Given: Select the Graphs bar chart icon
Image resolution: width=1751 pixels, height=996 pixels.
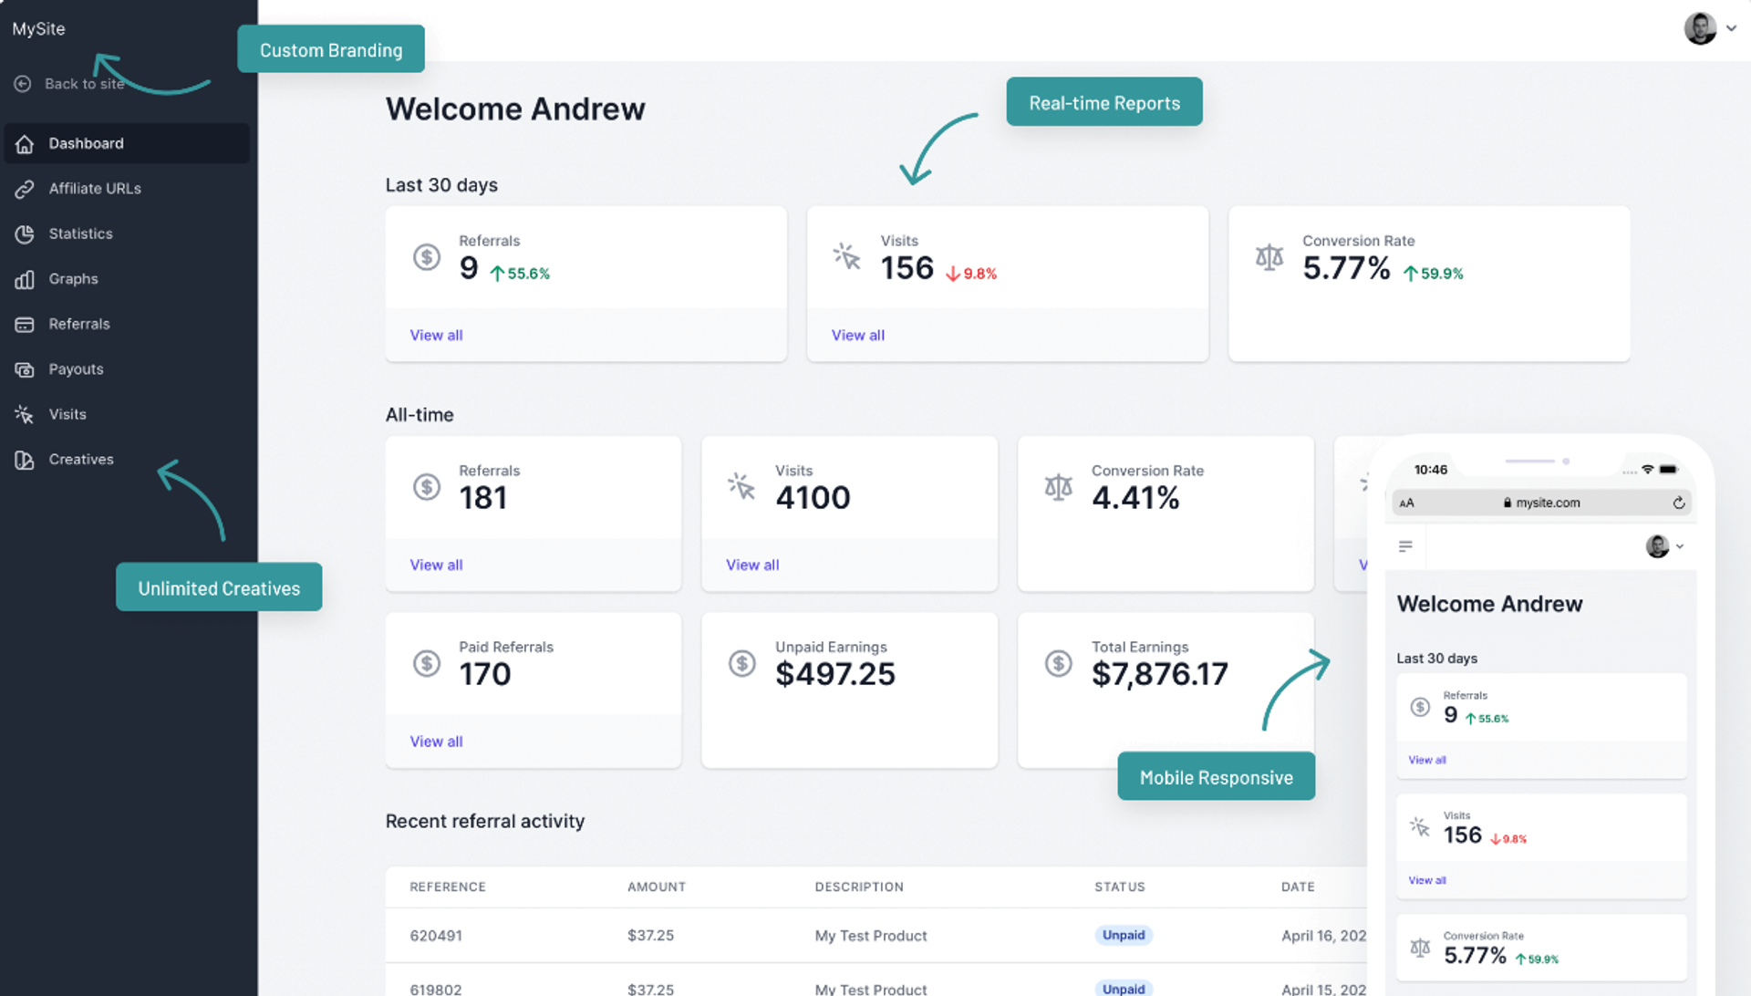Looking at the screenshot, I should coord(25,279).
